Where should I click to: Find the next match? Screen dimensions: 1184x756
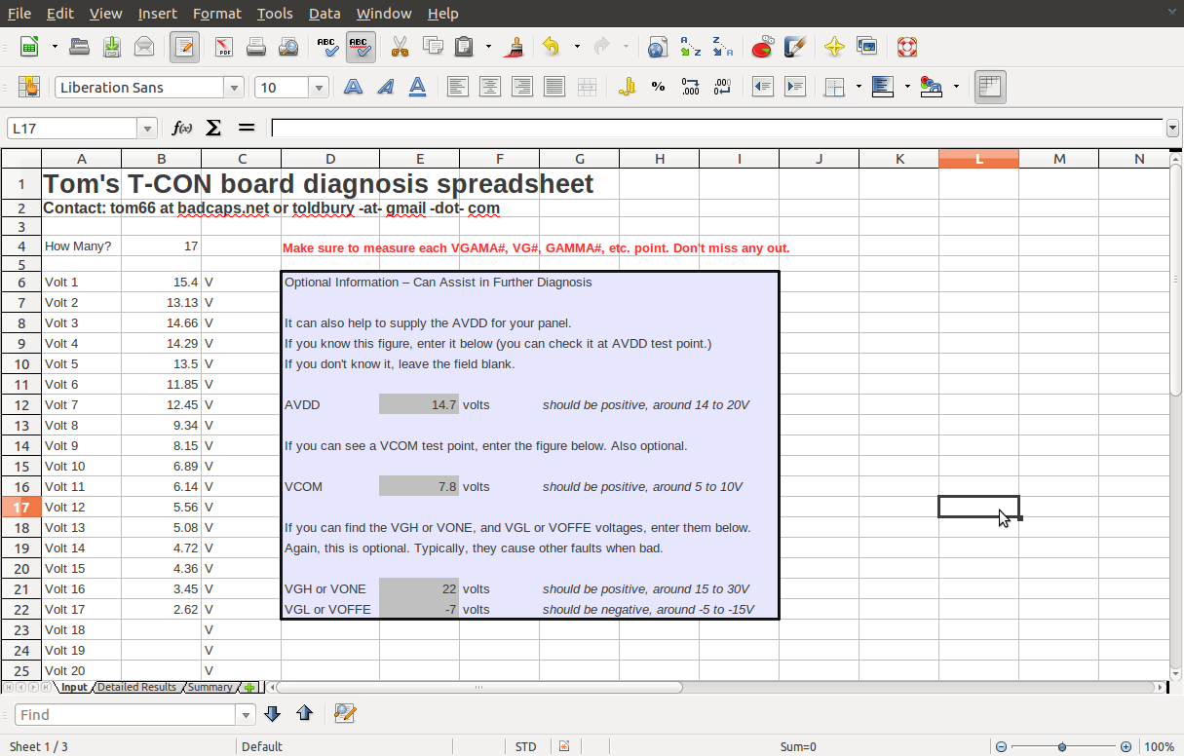[273, 714]
